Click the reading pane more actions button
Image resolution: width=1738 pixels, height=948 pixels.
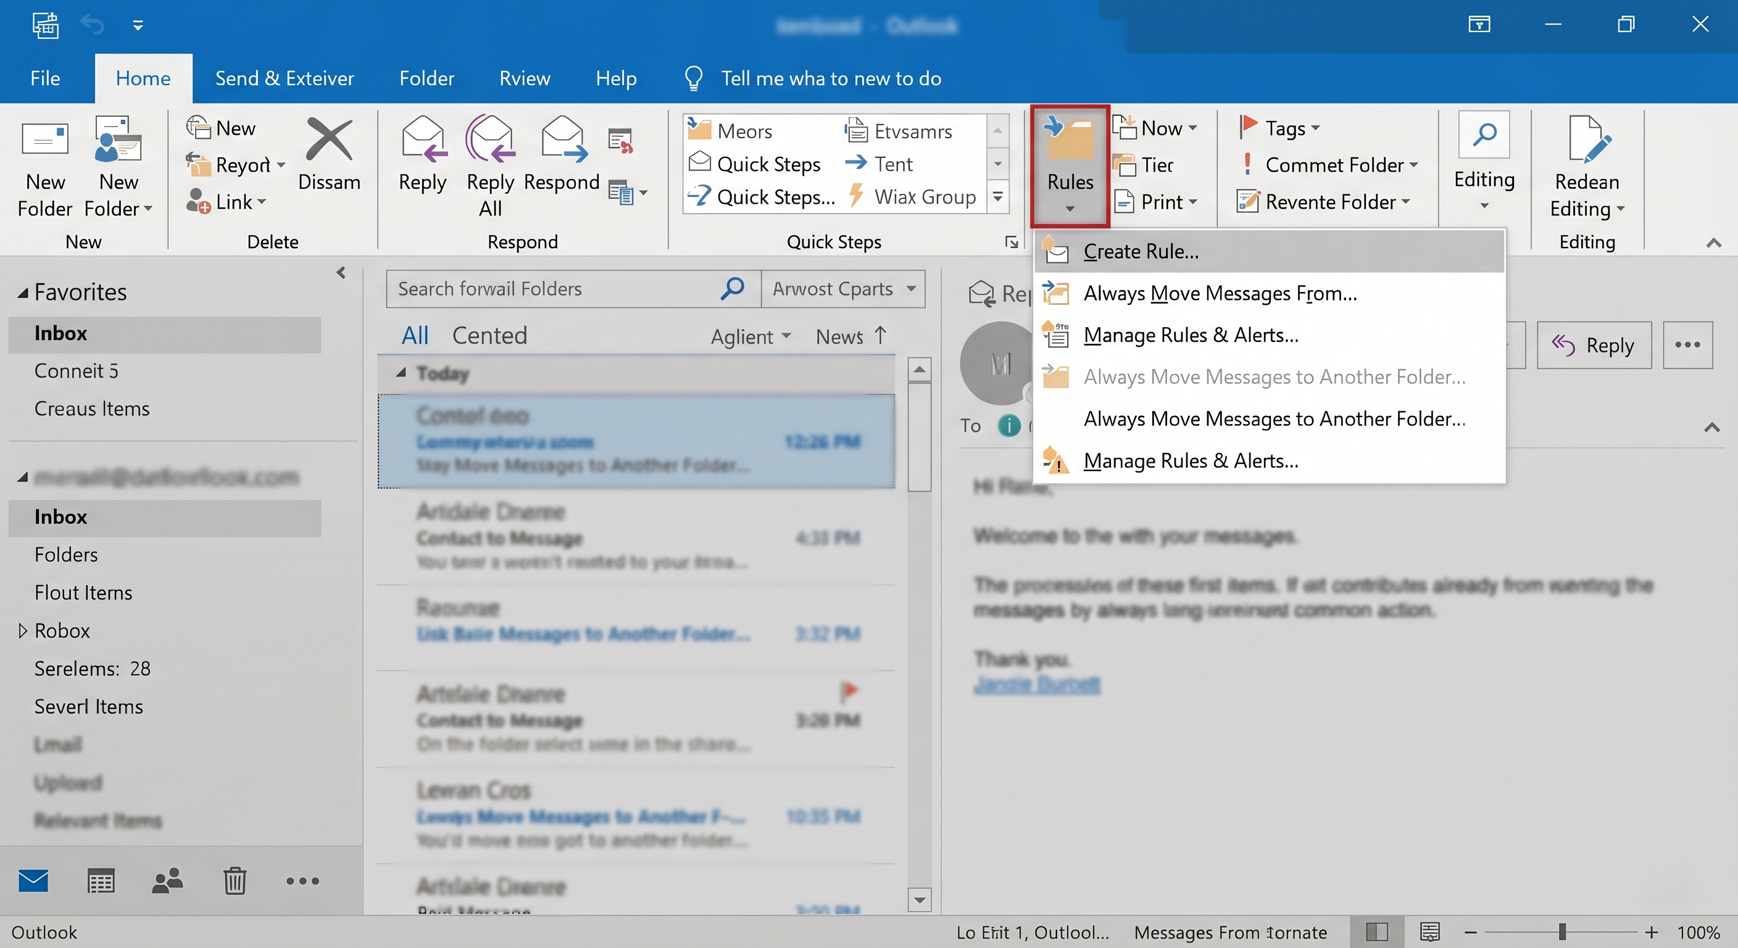point(1687,345)
